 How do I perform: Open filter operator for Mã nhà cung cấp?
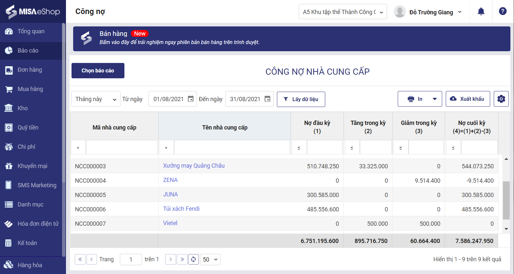78,147
